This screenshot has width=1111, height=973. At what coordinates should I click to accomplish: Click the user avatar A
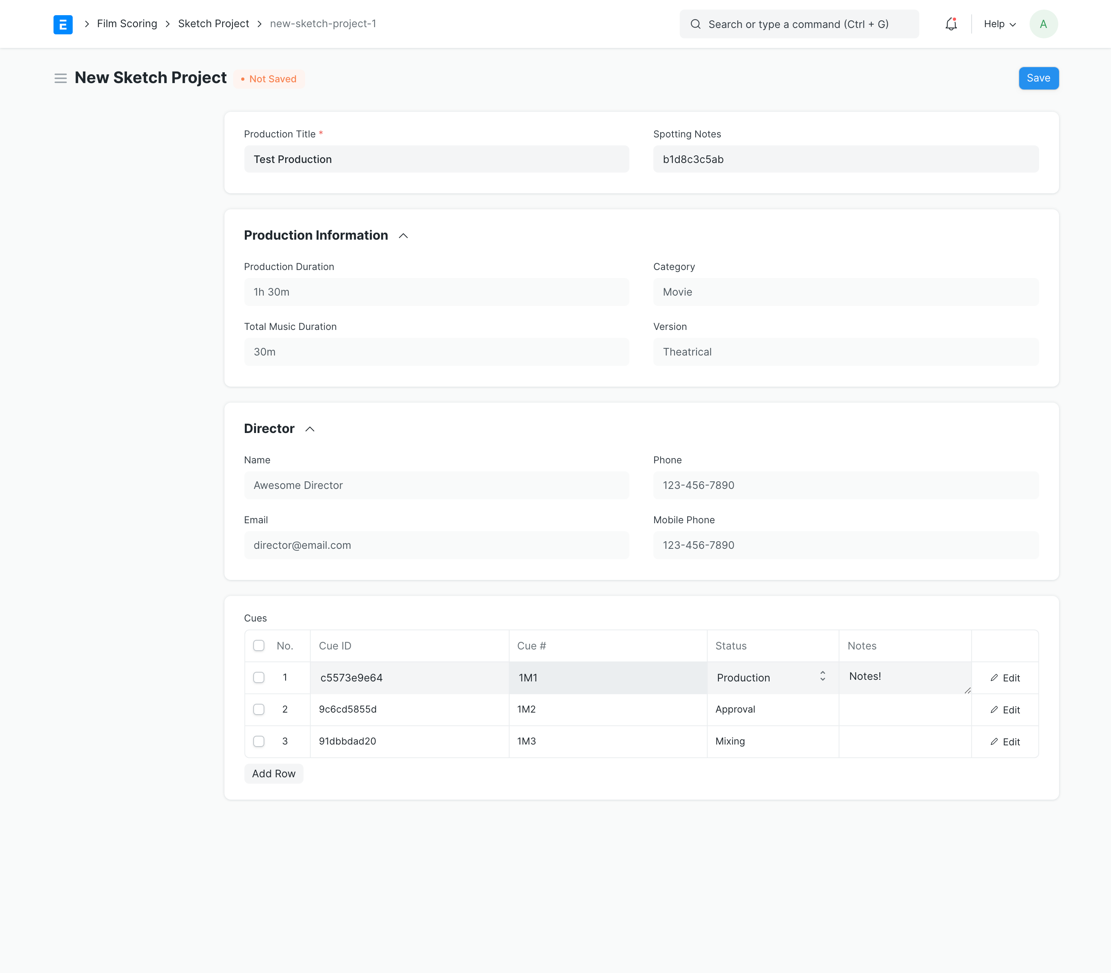[1043, 24]
